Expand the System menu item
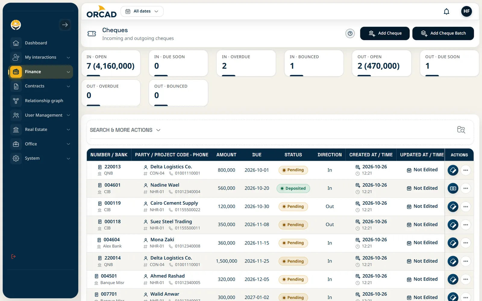 pos(41,158)
